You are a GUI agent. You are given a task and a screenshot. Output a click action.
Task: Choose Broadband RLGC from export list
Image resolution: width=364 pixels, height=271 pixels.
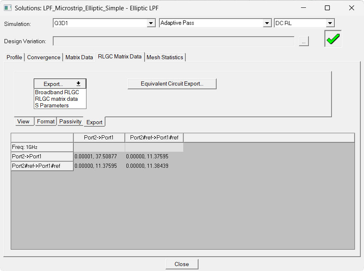[x=57, y=92]
